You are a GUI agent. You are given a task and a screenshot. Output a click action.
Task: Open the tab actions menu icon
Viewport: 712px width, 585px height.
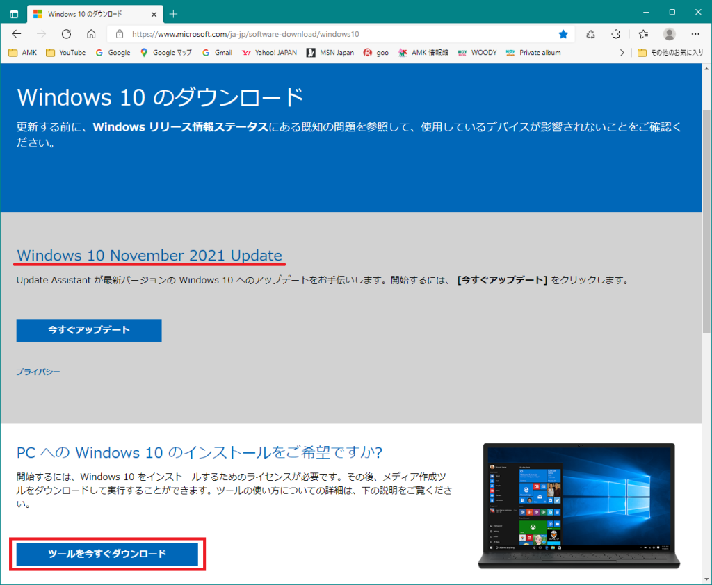14,13
